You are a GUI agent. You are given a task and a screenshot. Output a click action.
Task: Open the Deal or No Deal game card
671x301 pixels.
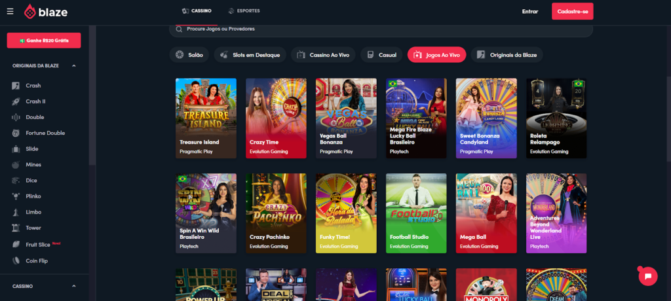pos(276,285)
